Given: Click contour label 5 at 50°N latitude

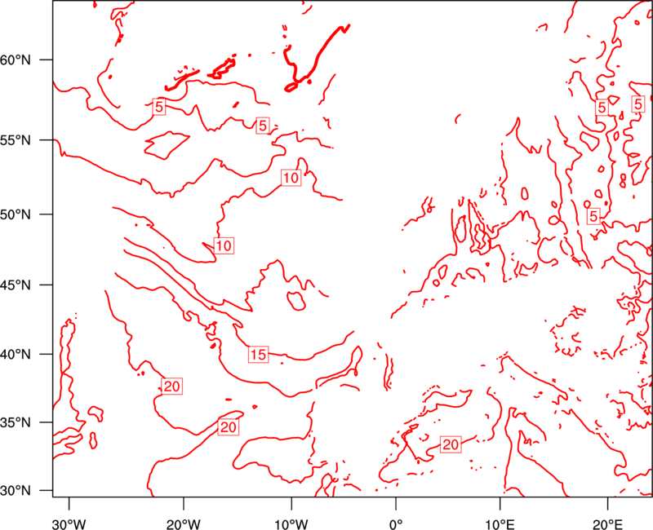Looking at the screenshot, I should 593,215.
